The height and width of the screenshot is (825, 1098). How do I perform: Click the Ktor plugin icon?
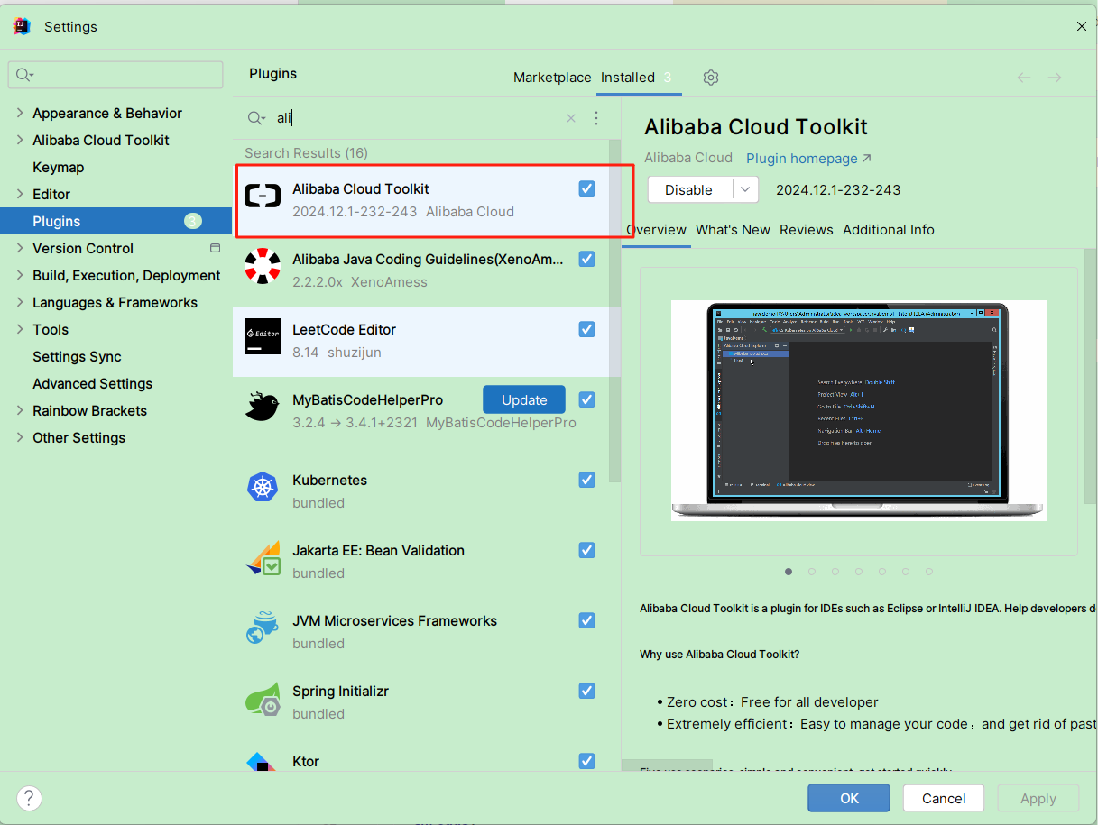tap(263, 763)
